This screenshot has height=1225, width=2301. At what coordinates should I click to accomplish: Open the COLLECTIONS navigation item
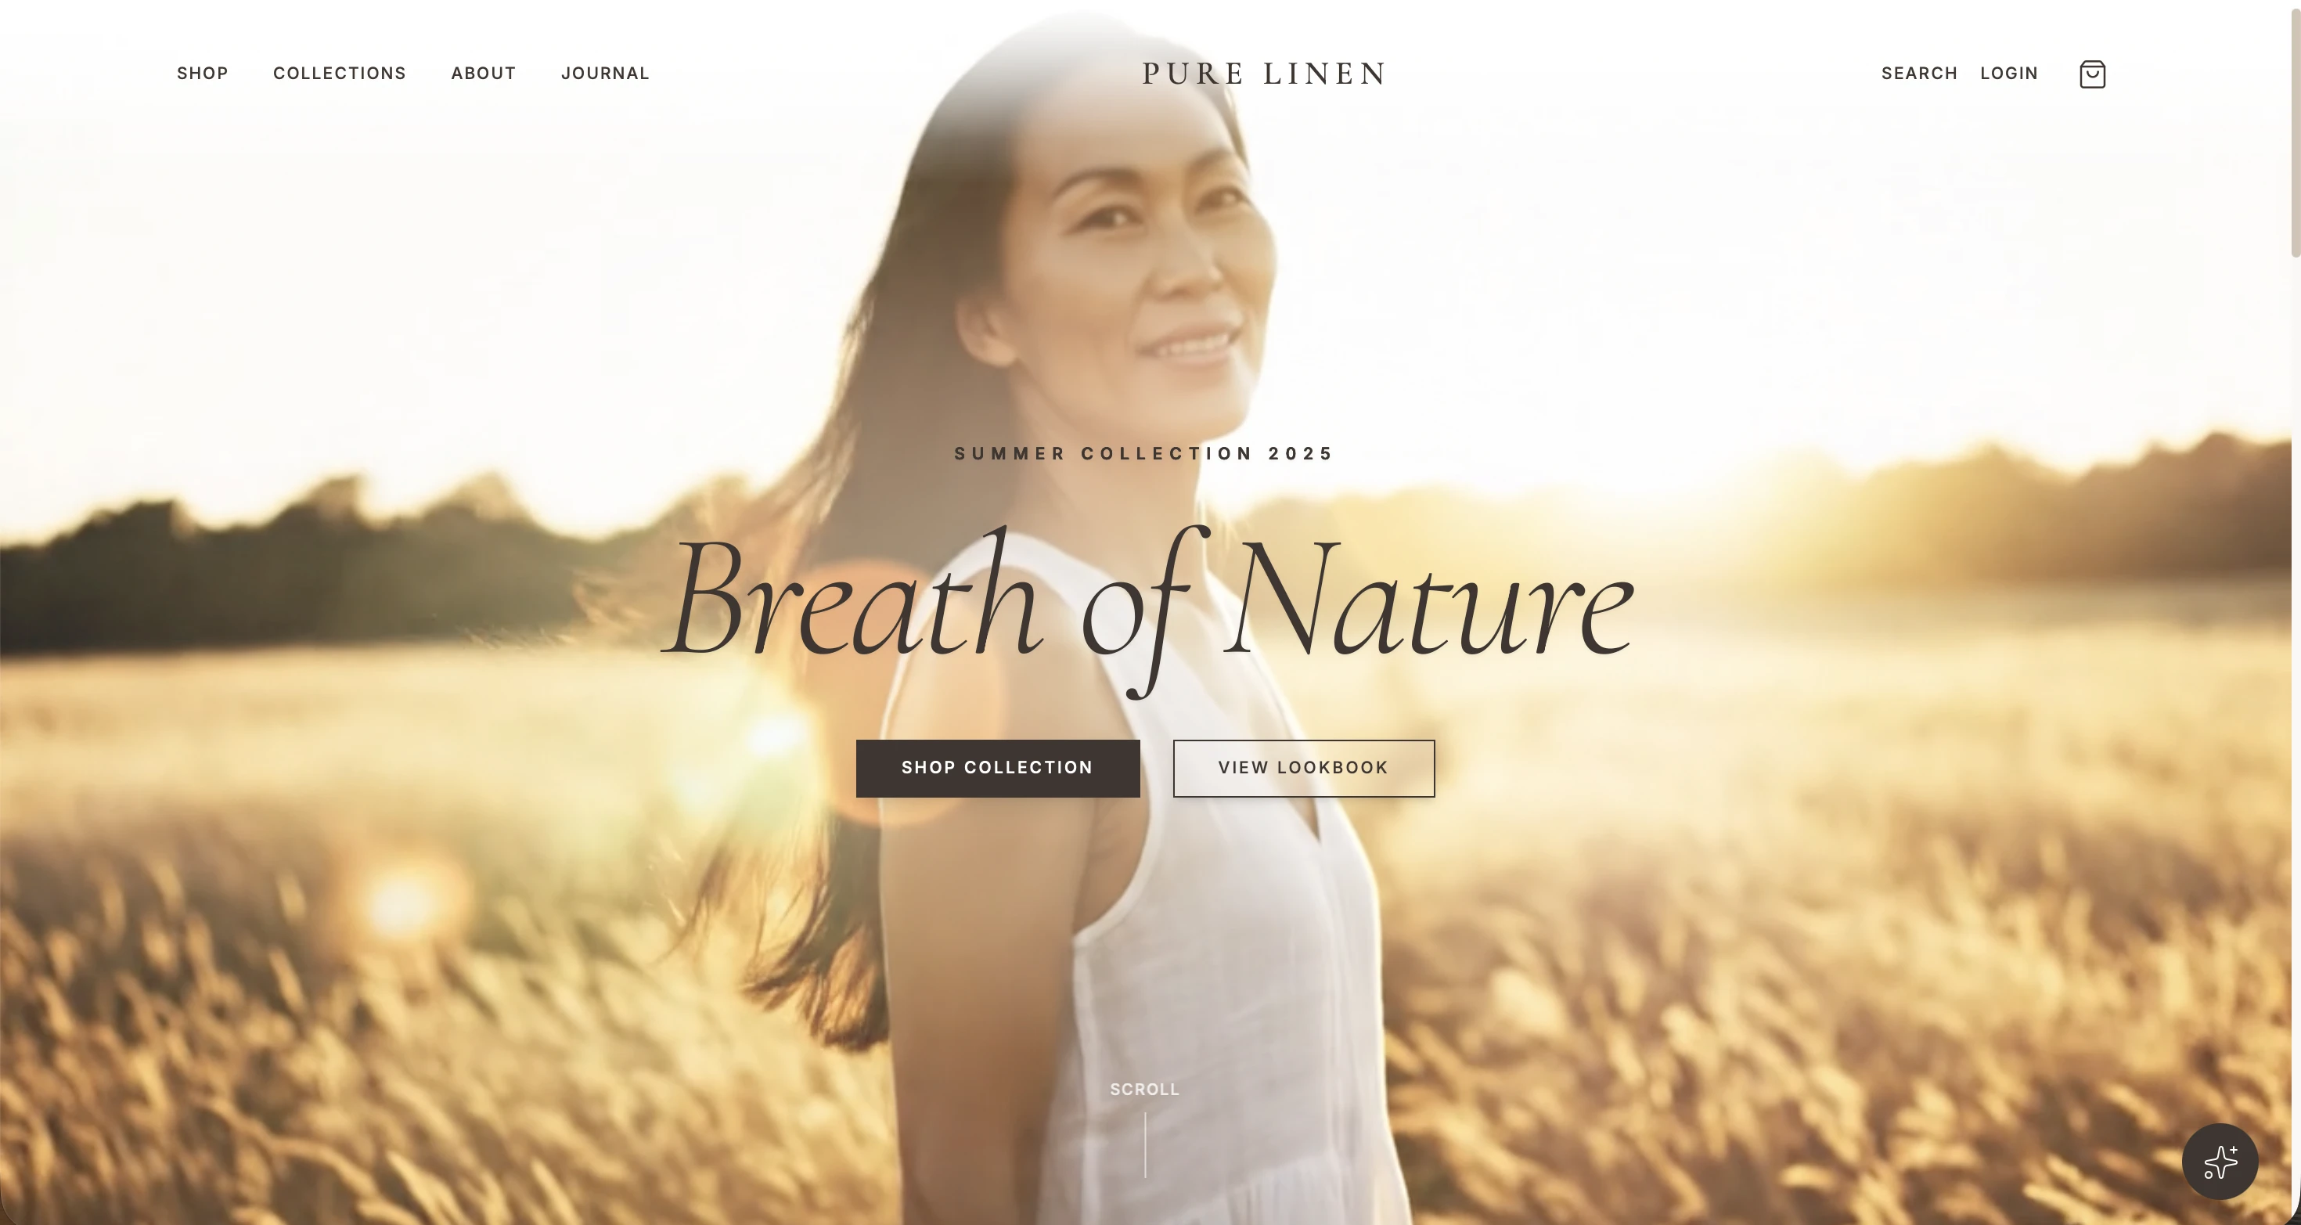point(340,74)
